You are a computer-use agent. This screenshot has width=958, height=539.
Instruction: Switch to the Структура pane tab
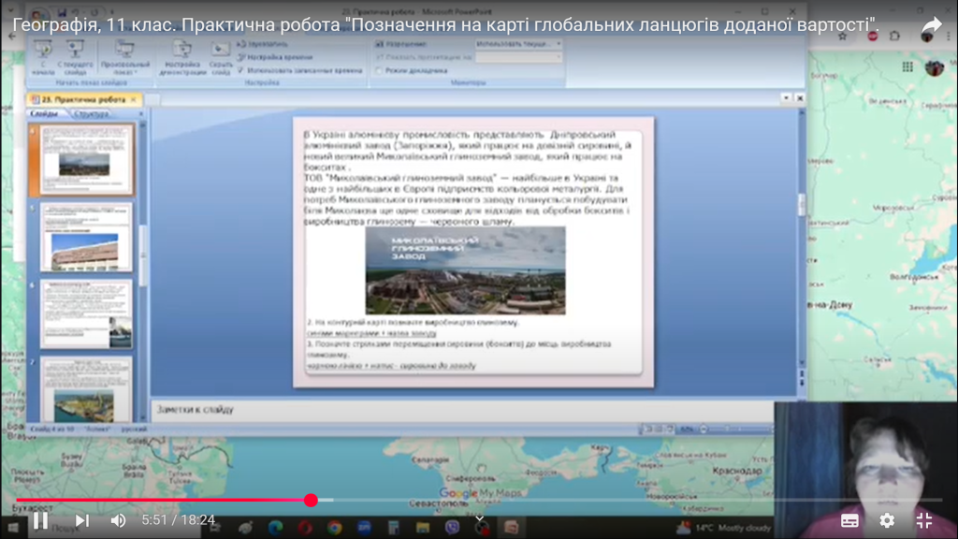(x=91, y=113)
